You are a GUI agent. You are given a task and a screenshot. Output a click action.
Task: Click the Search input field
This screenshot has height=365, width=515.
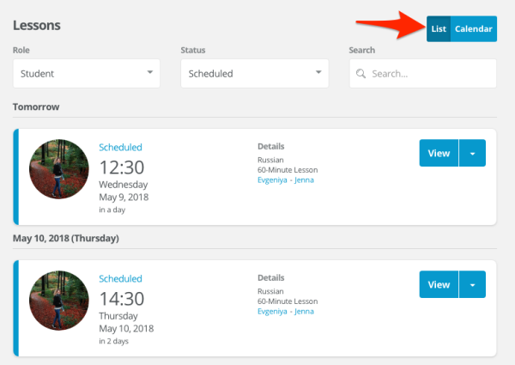coord(423,73)
